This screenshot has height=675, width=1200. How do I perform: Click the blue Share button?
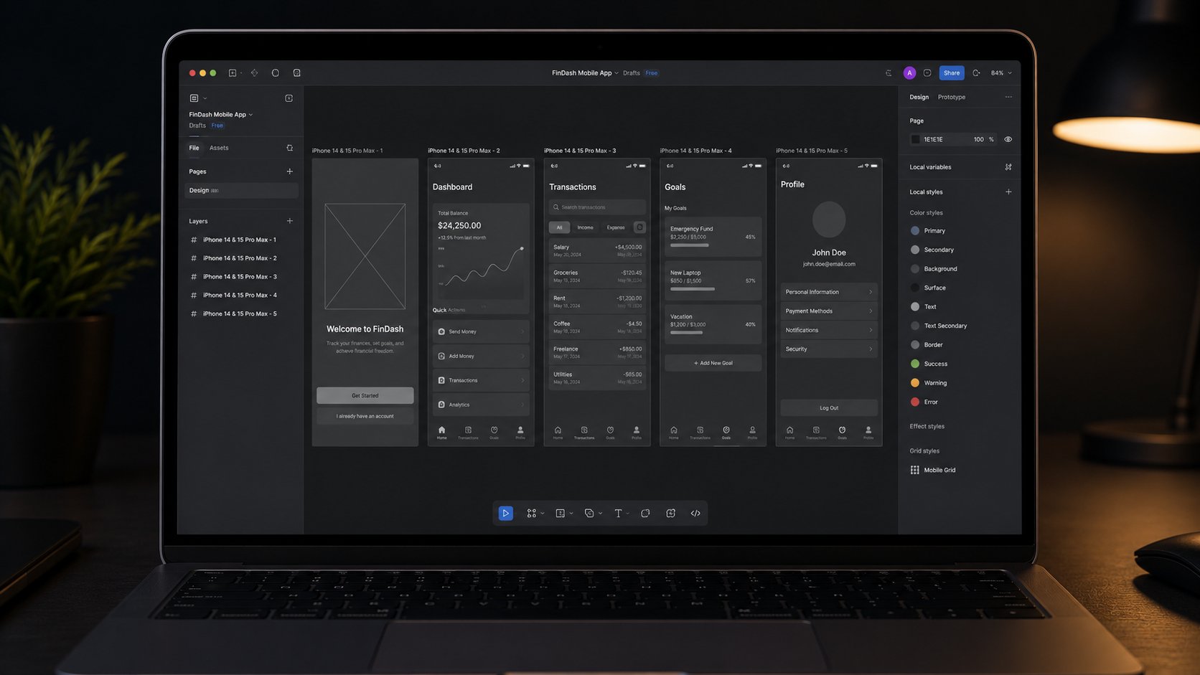952,73
